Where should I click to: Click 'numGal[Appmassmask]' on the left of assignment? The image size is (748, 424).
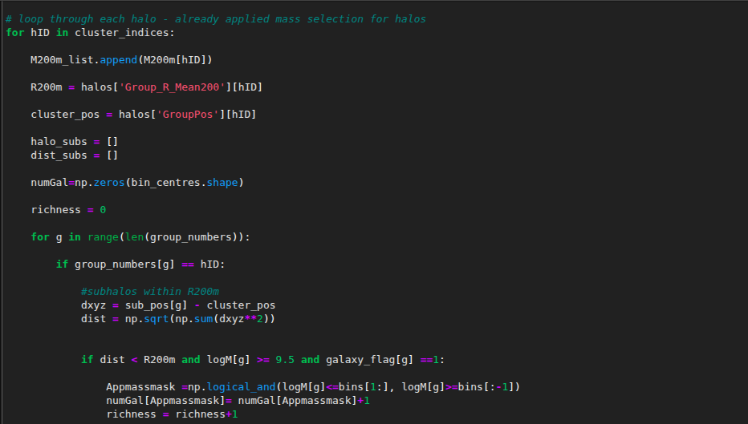point(165,401)
